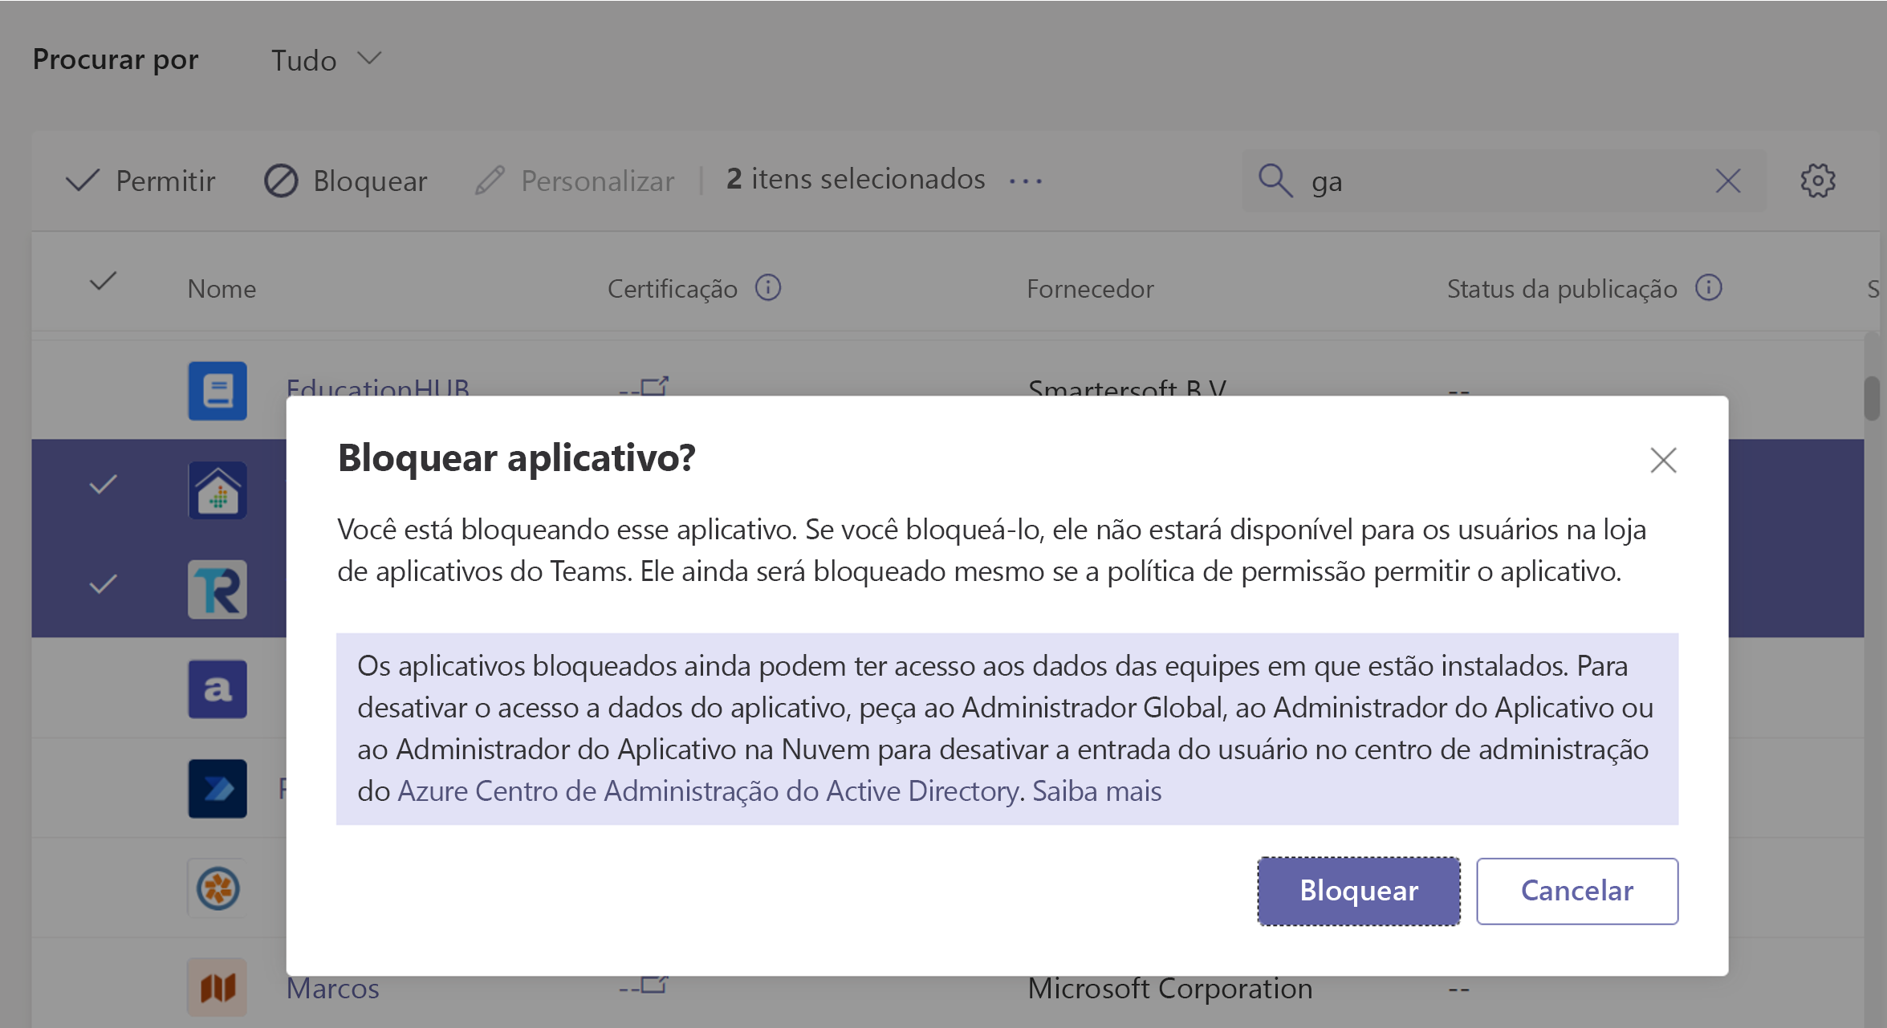This screenshot has height=1028, width=1887.
Task: Click Cancelar in the dialog
Action: click(1576, 891)
